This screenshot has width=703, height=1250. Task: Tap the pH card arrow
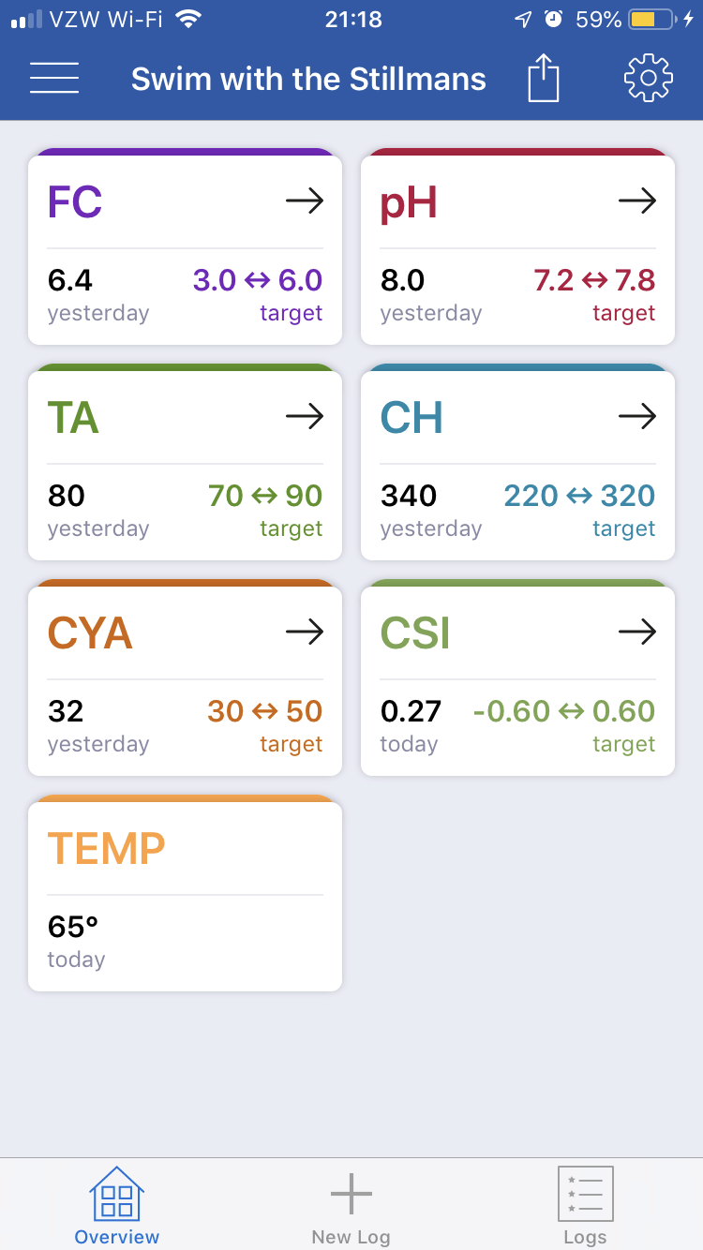(637, 201)
